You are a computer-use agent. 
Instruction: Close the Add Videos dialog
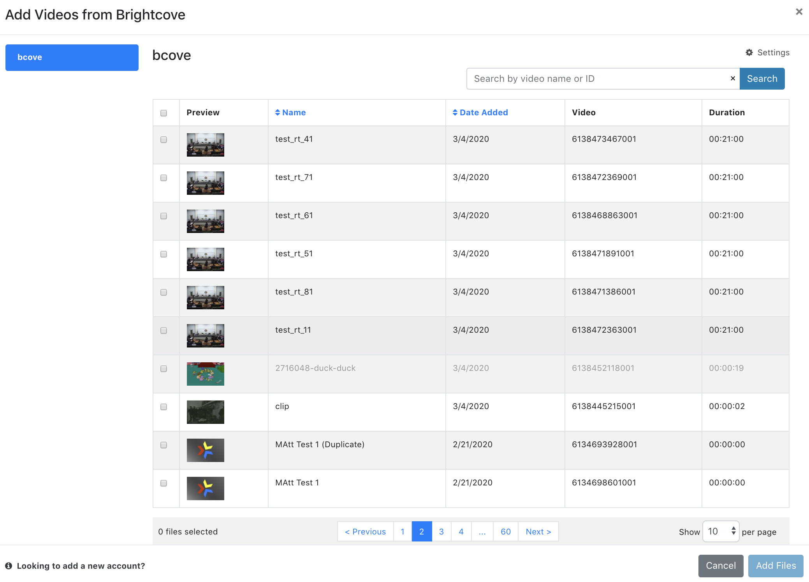[799, 12]
